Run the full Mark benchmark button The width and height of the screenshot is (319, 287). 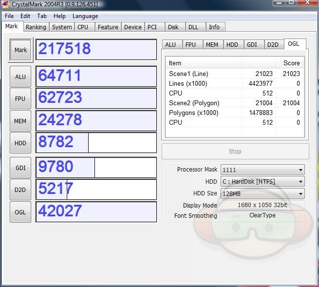point(20,50)
